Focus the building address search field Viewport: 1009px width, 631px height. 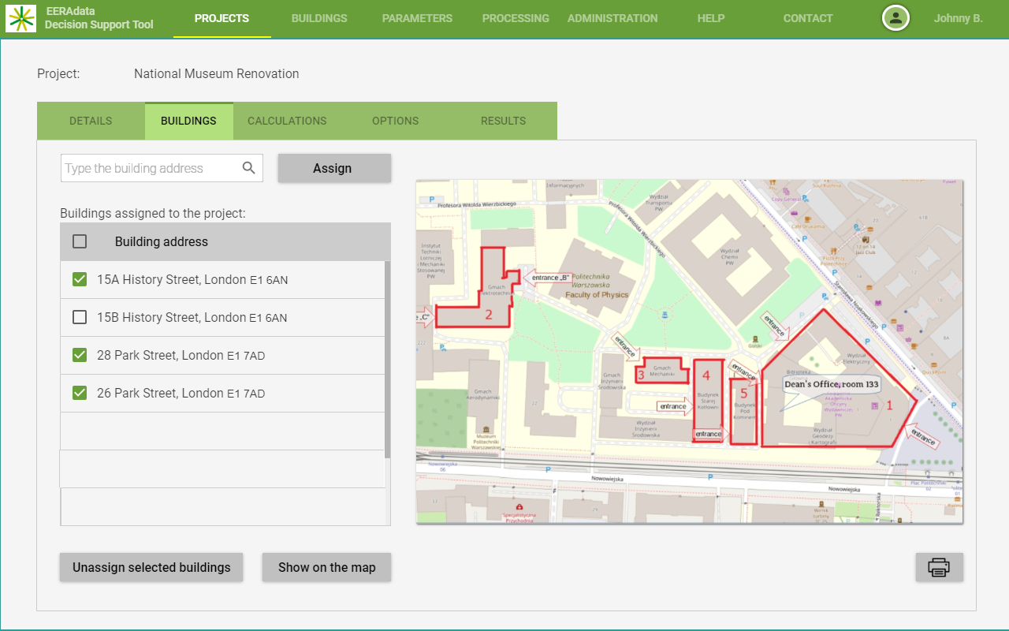pos(150,168)
